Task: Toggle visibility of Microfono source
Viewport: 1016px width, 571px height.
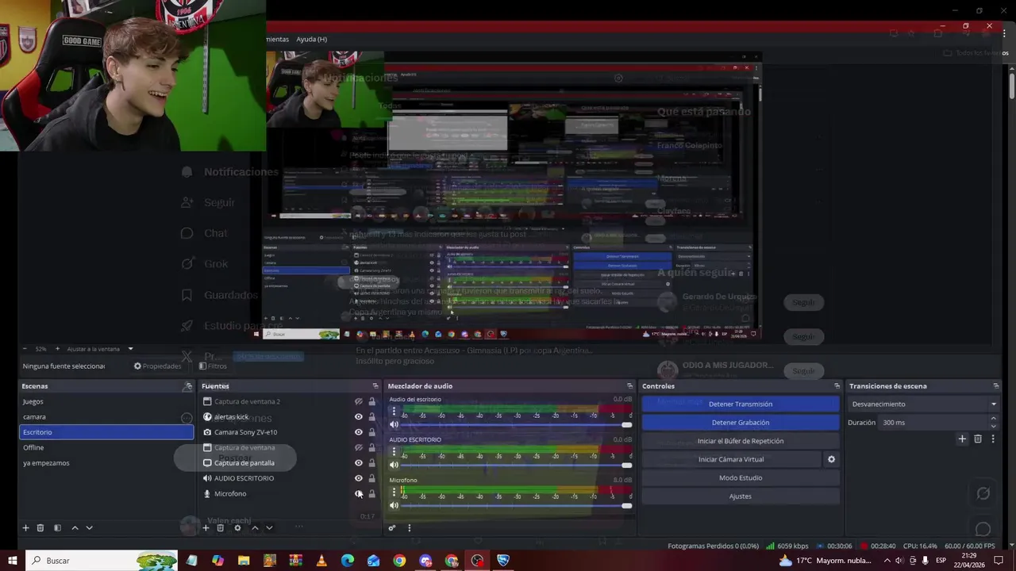Action: (359, 494)
